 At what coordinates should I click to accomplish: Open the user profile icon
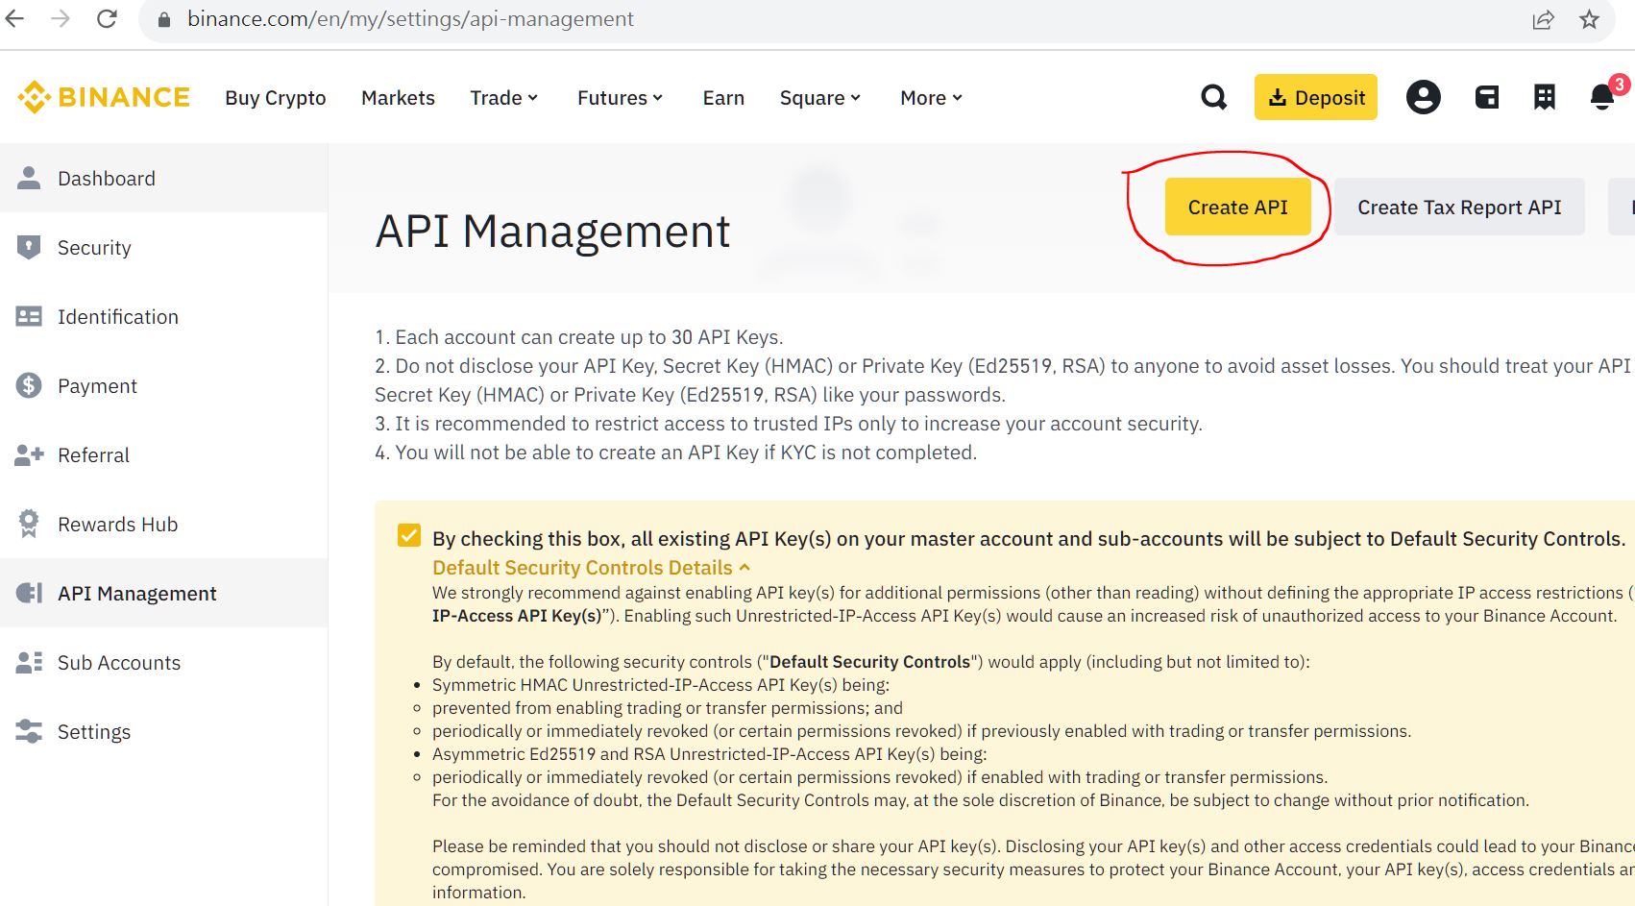tap(1423, 97)
